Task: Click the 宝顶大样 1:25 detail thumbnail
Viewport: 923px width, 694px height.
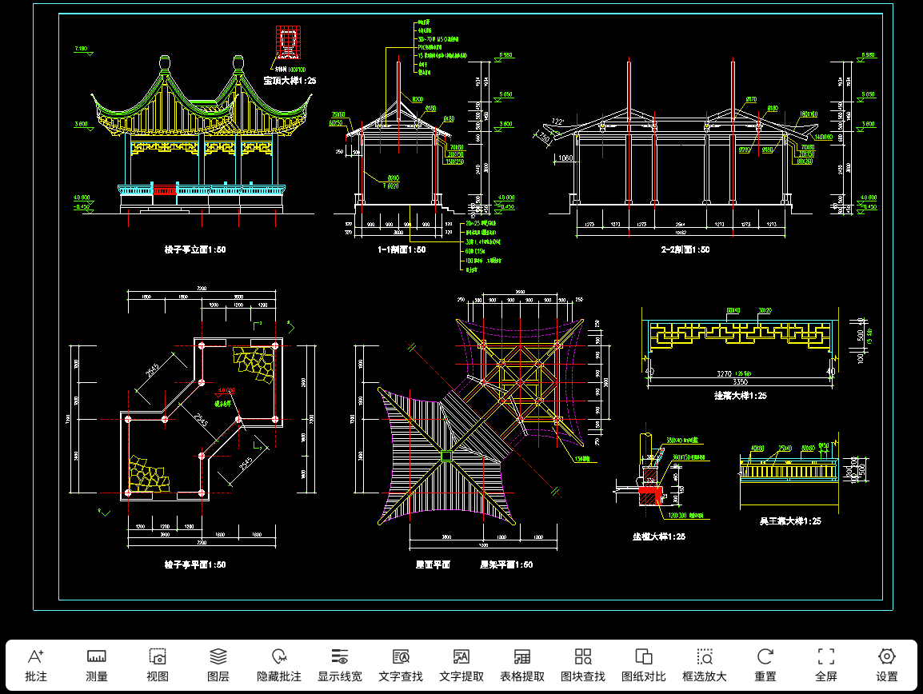Action: coord(288,41)
